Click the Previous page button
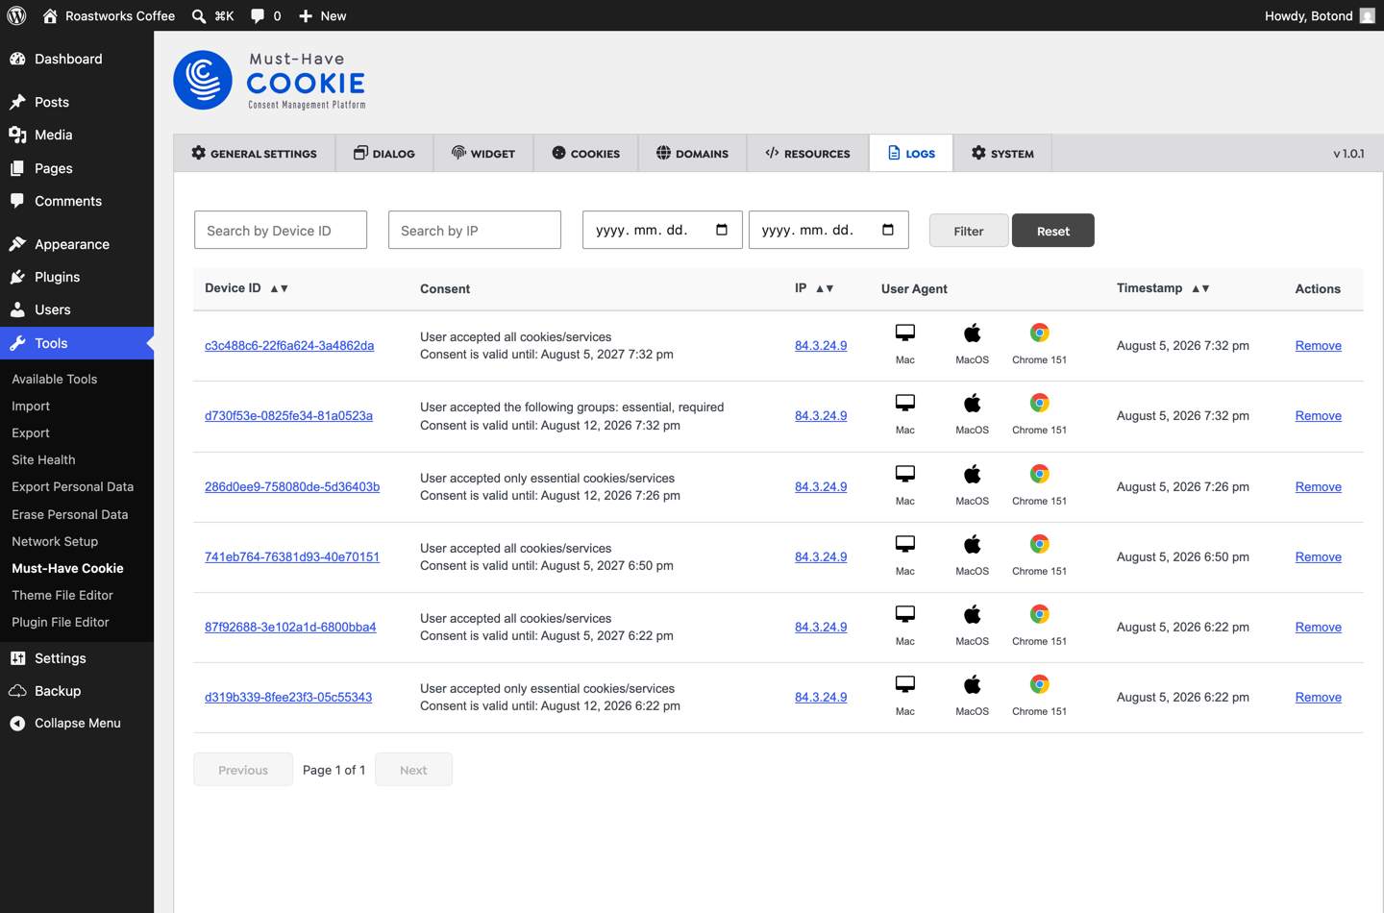1384x913 pixels. coord(243,770)
